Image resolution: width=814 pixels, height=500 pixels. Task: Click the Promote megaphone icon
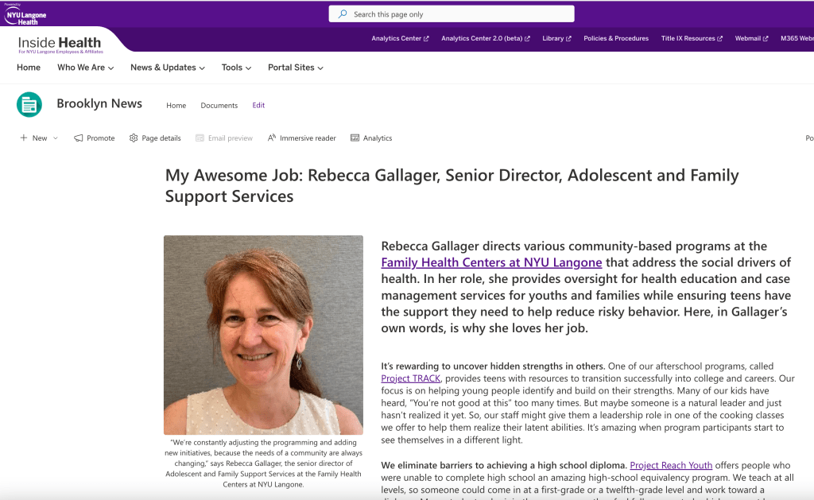click(79, 138)
